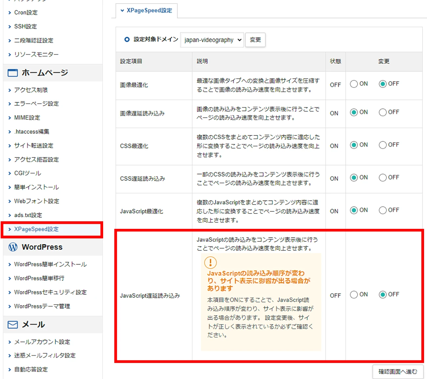Open WordPressテーマ管理 link
427x379 pixels.
[42, 306]
